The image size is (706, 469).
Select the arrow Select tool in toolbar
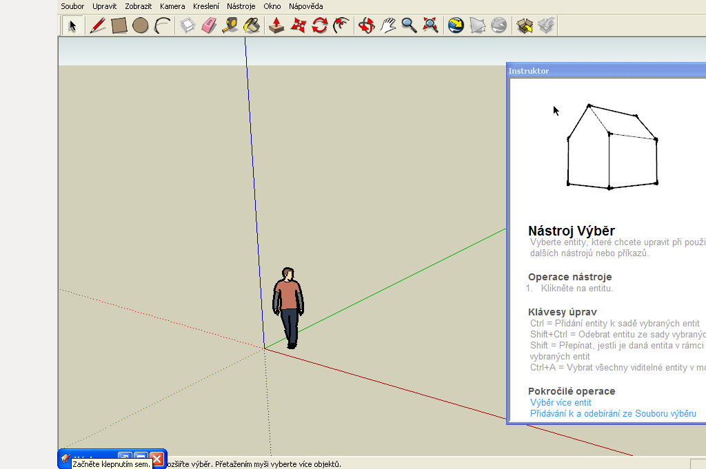pyautogui.click(x=72, y=25)
